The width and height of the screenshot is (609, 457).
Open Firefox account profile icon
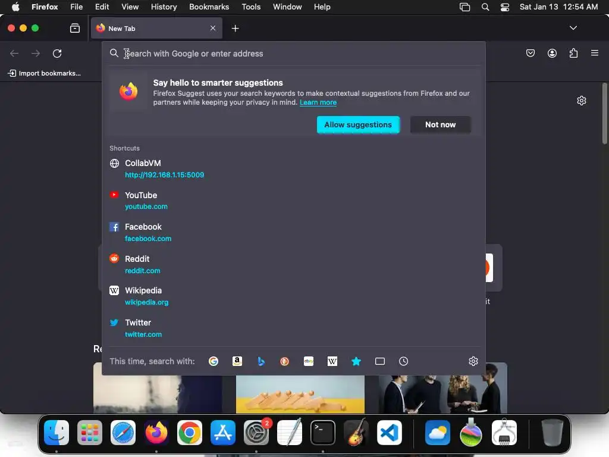[x=552, y=53]
